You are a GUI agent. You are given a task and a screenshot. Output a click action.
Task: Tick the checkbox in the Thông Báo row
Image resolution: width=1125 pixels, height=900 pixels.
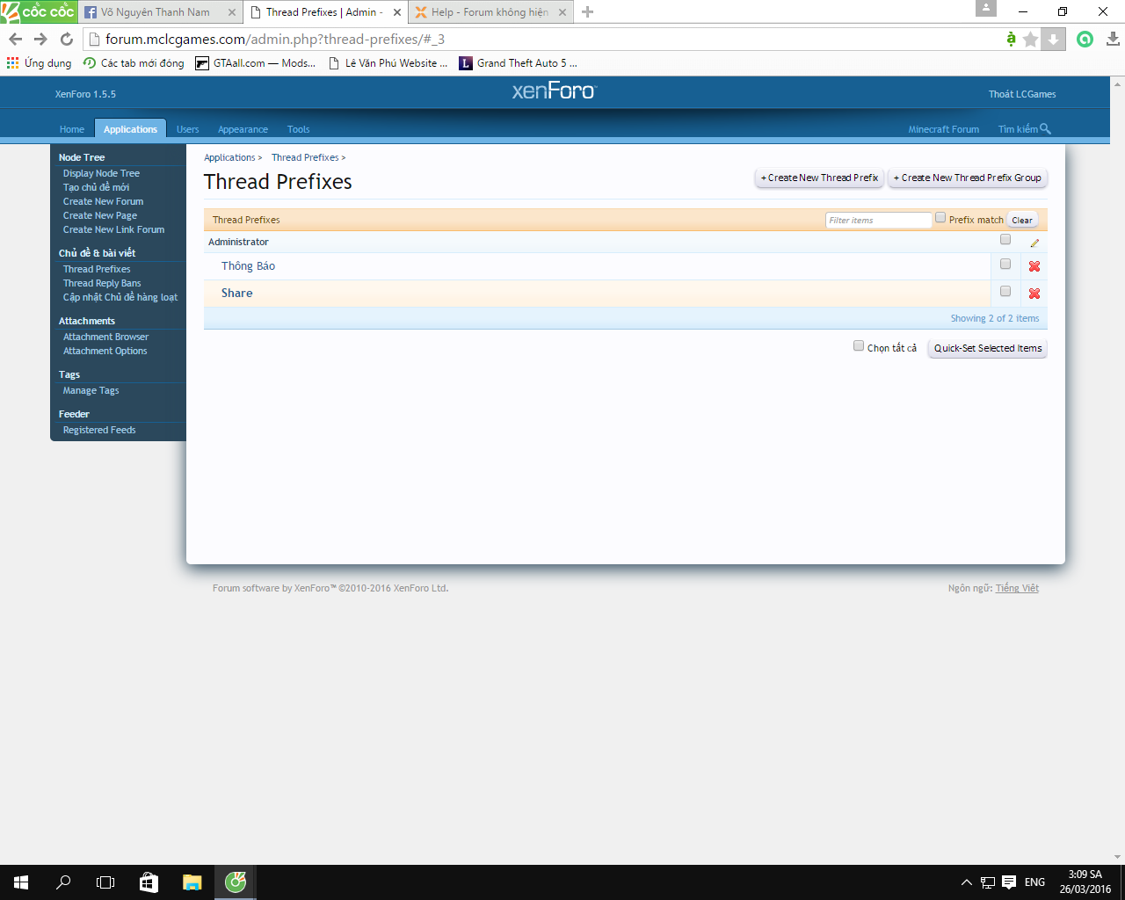point(1005,265)
